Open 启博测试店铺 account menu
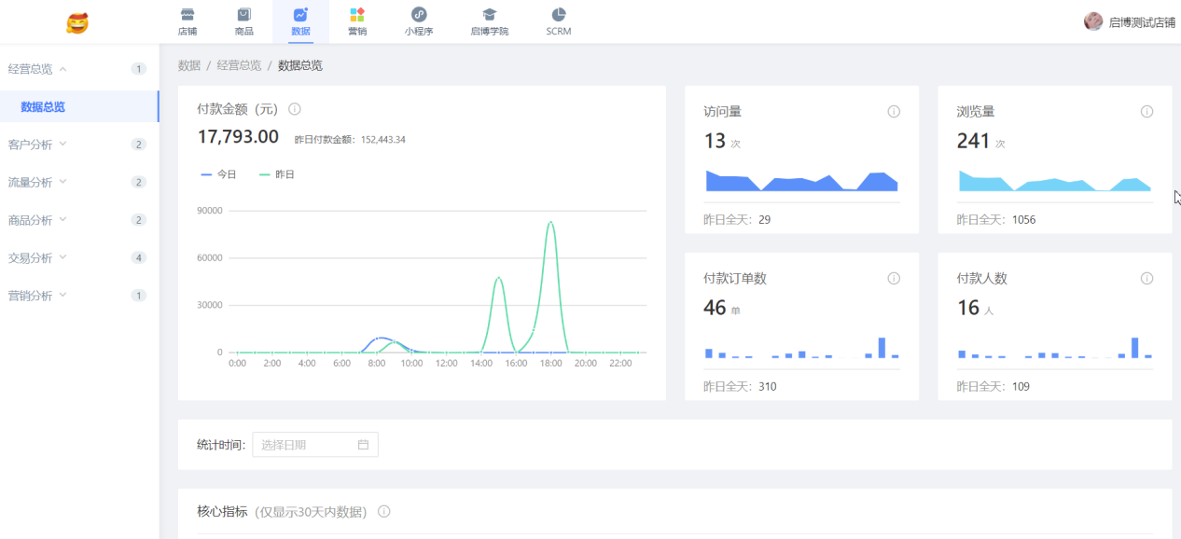 click(1131, 22)
